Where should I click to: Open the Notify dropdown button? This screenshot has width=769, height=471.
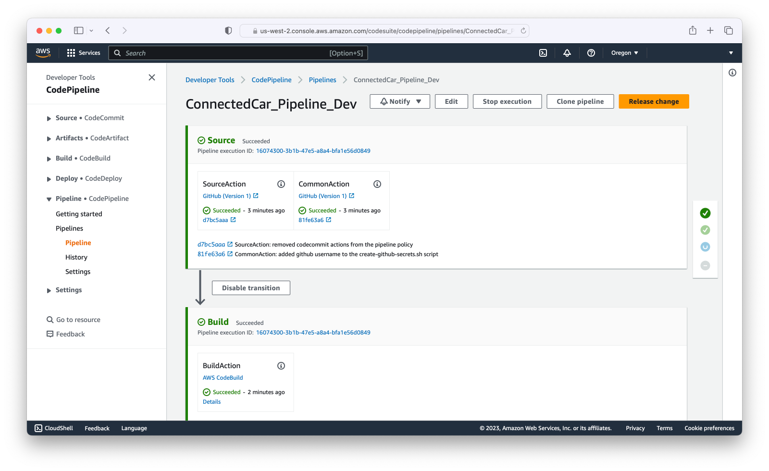tap(400, 101)
